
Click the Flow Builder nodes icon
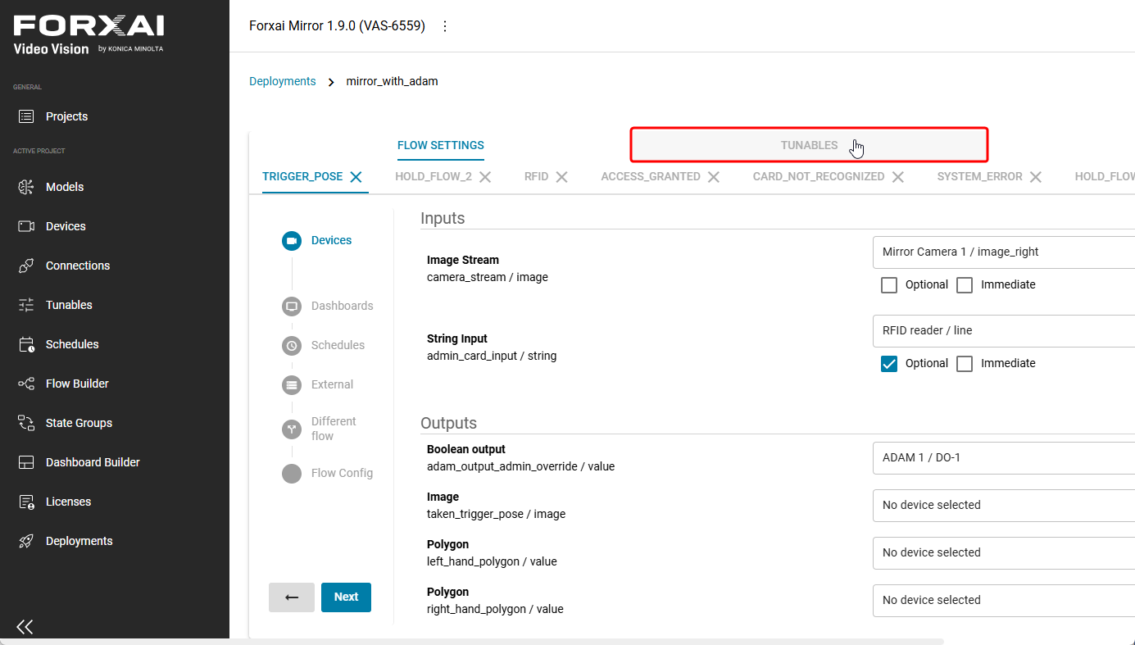pyautogui.click(x=26, y=384)
